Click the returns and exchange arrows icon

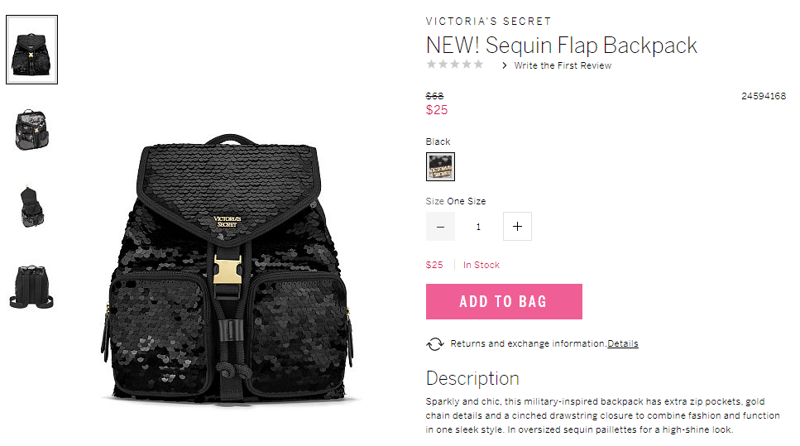[435, 344]
